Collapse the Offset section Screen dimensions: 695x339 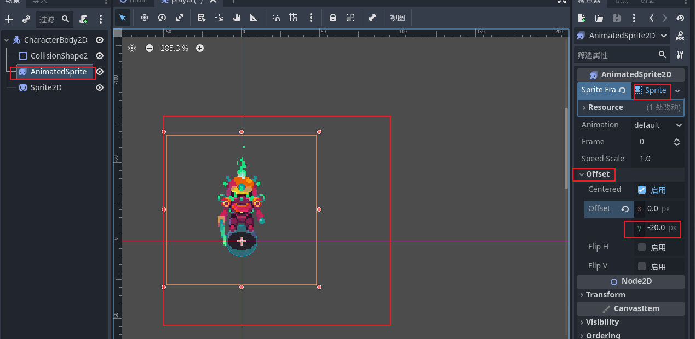pos(630,174)
